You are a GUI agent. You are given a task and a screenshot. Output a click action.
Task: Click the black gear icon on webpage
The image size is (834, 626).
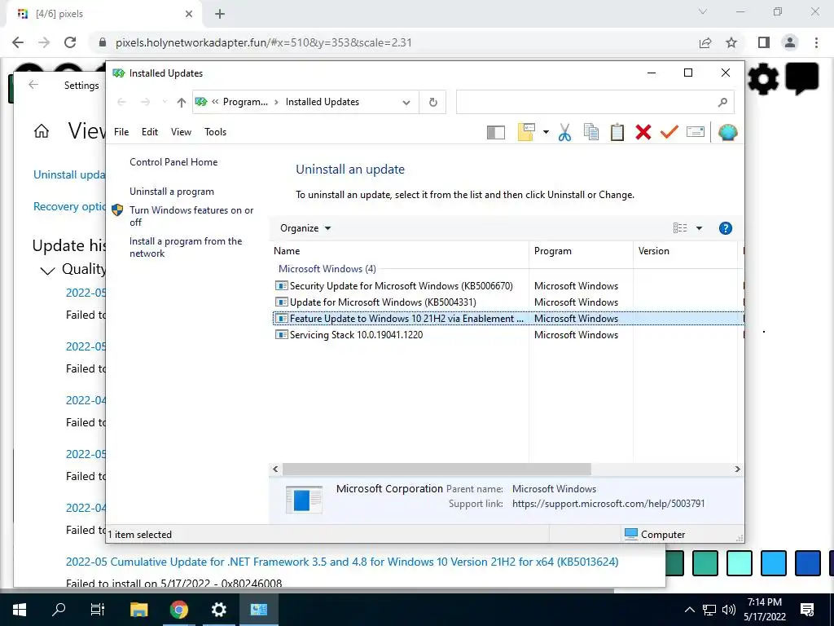(762, 79)
